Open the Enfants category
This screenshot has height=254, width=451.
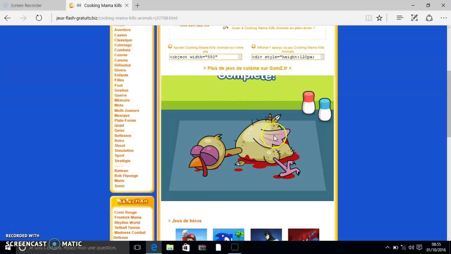[121, 75]
